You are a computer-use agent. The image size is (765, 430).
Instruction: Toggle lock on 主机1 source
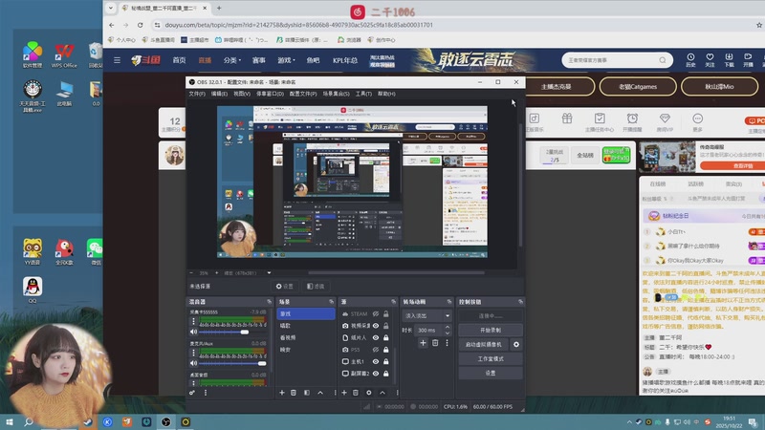click(x=386, y=362)
